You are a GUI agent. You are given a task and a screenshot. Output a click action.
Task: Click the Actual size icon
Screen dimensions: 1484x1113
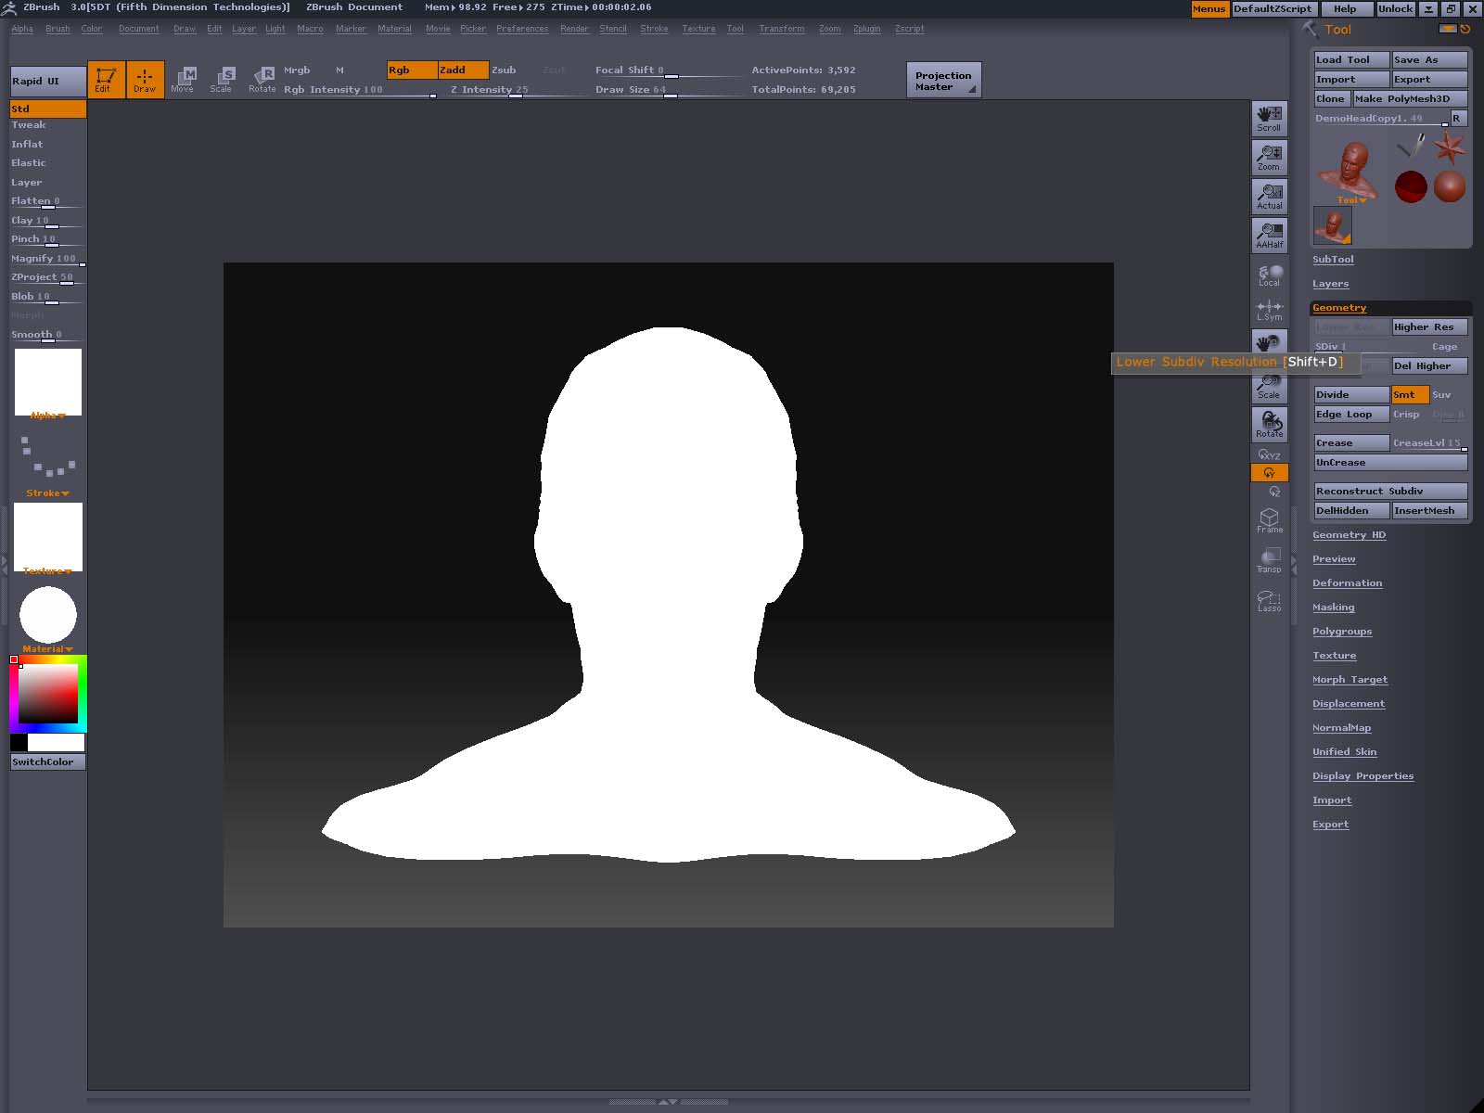[x=1269, y=197]
